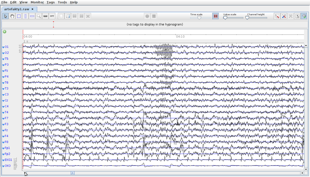Open the Tags menu
Viewport: 310px width, 177px height.
coord(50,2)
